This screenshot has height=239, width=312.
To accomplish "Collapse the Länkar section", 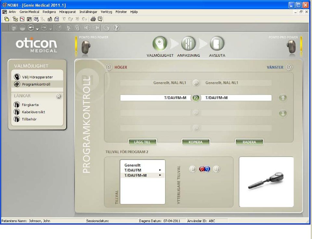I will (x=59, y=96).
